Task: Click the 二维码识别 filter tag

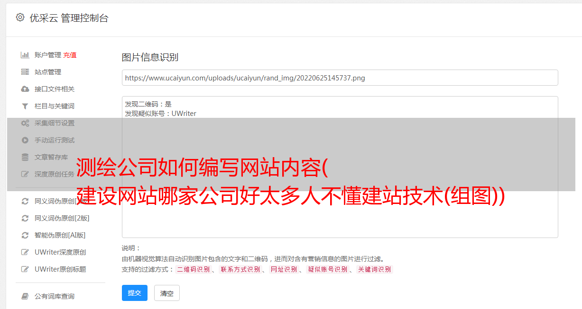Action: 193,269
